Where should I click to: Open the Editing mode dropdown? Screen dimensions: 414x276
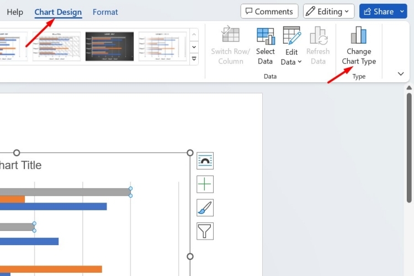(328, 12)
